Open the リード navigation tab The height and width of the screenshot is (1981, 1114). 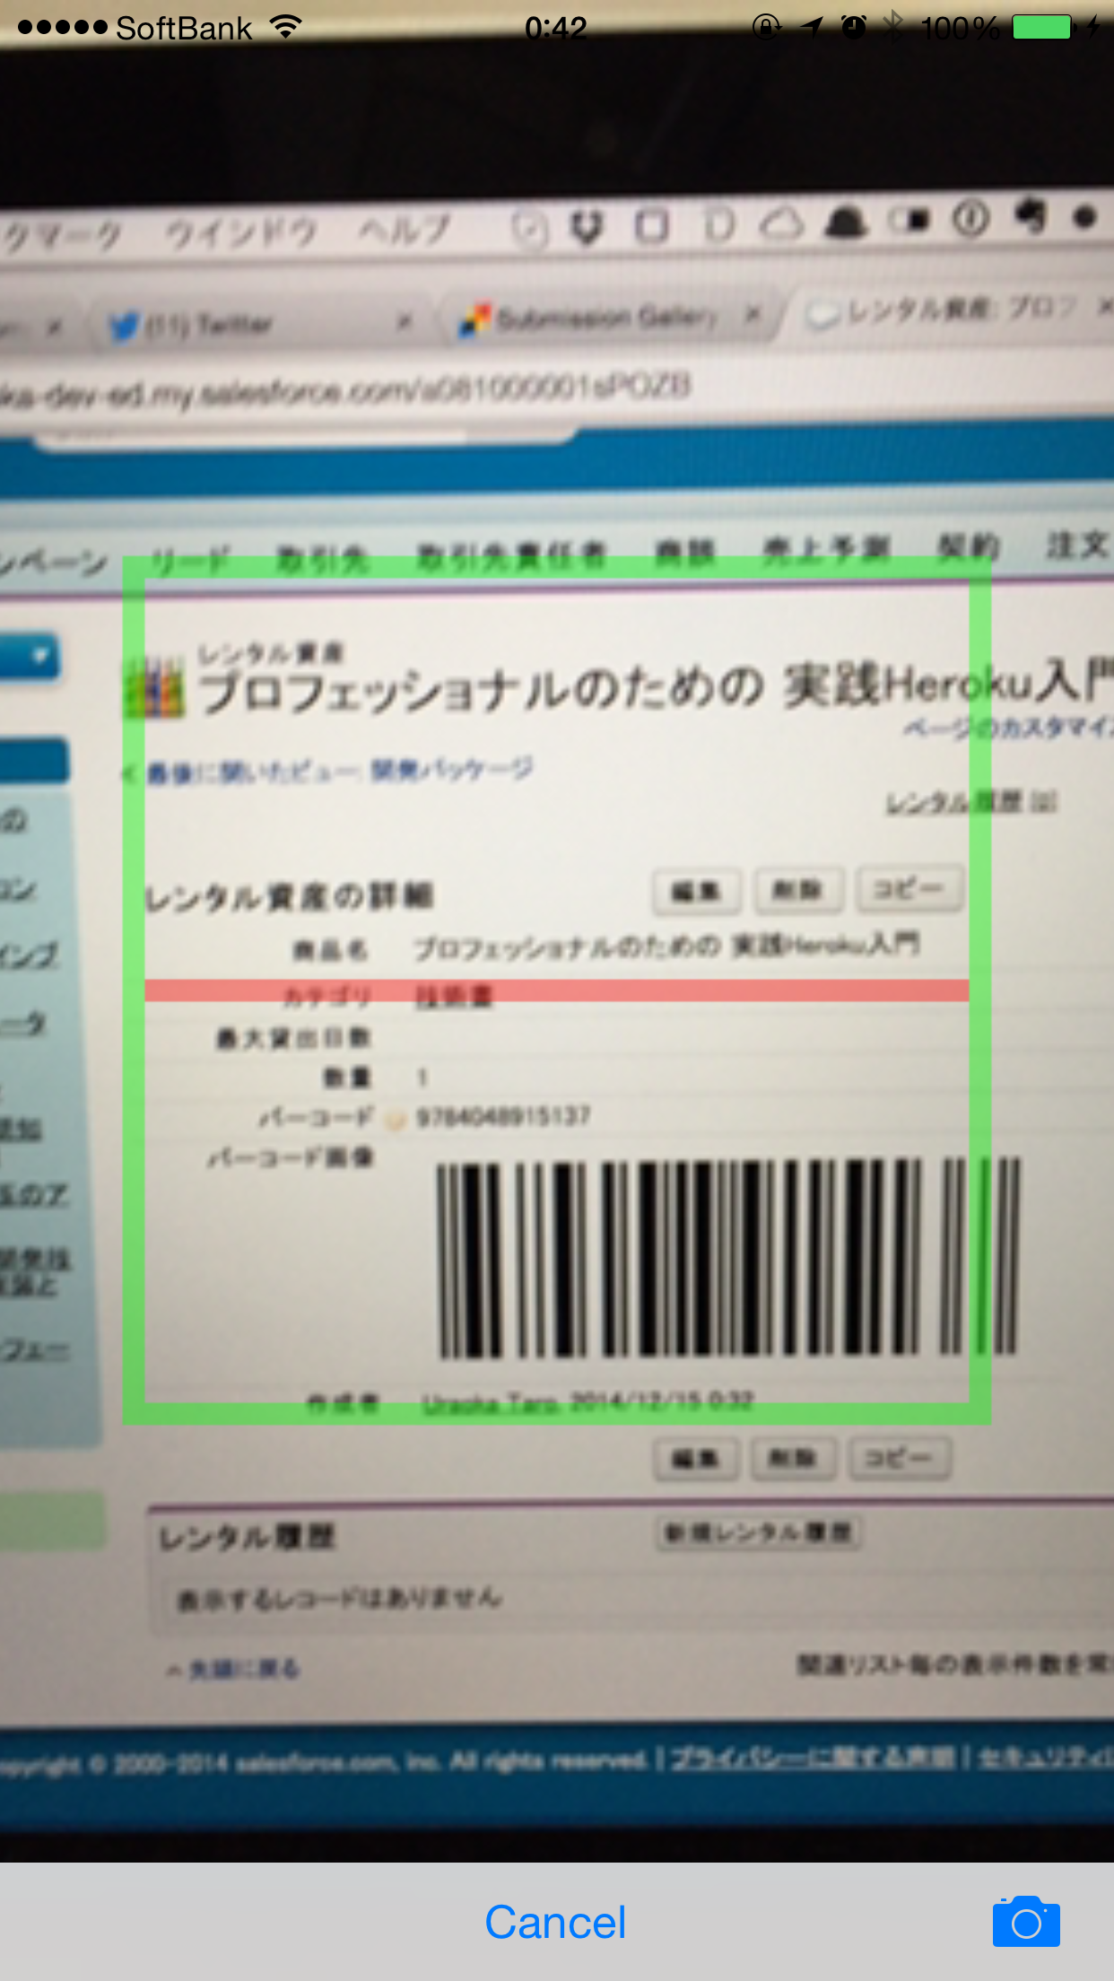tap(191, 560)
